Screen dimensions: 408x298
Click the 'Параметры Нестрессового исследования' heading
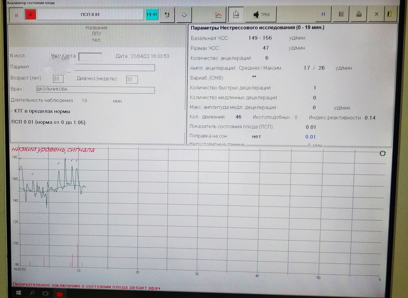coord(257,28)
